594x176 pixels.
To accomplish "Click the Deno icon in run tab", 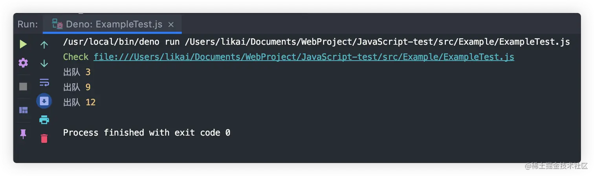I will [57, 24].
